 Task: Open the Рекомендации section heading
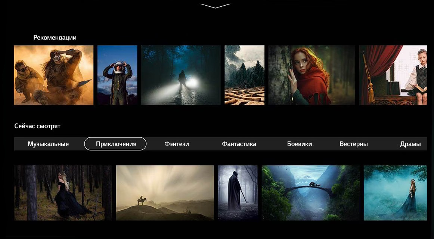click(x=55, y=37)
